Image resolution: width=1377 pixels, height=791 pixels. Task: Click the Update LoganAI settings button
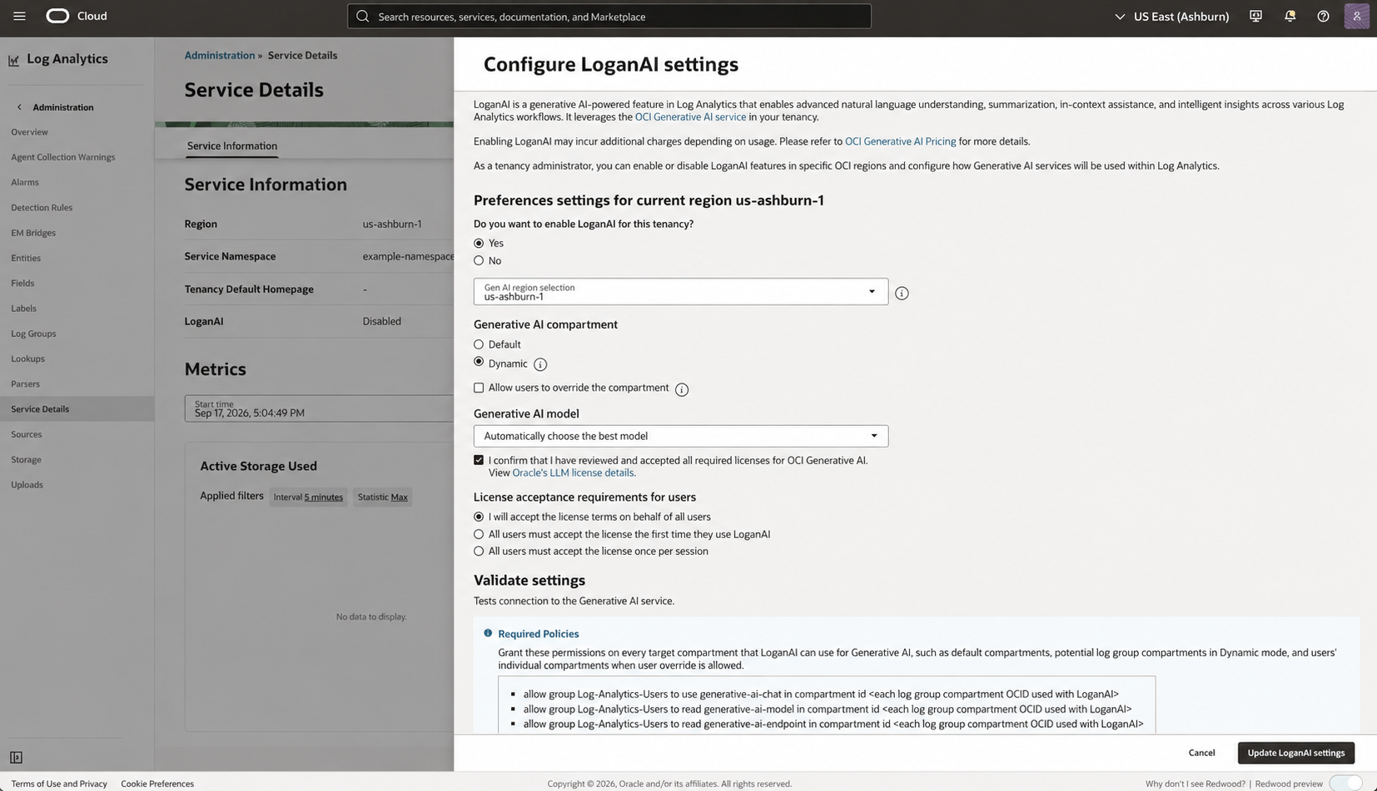pos(1295,753)
